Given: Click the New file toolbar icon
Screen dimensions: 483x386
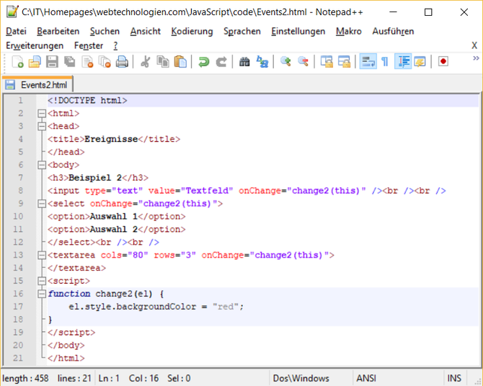Looking at the screenshot, I should [x=17, y=62].
